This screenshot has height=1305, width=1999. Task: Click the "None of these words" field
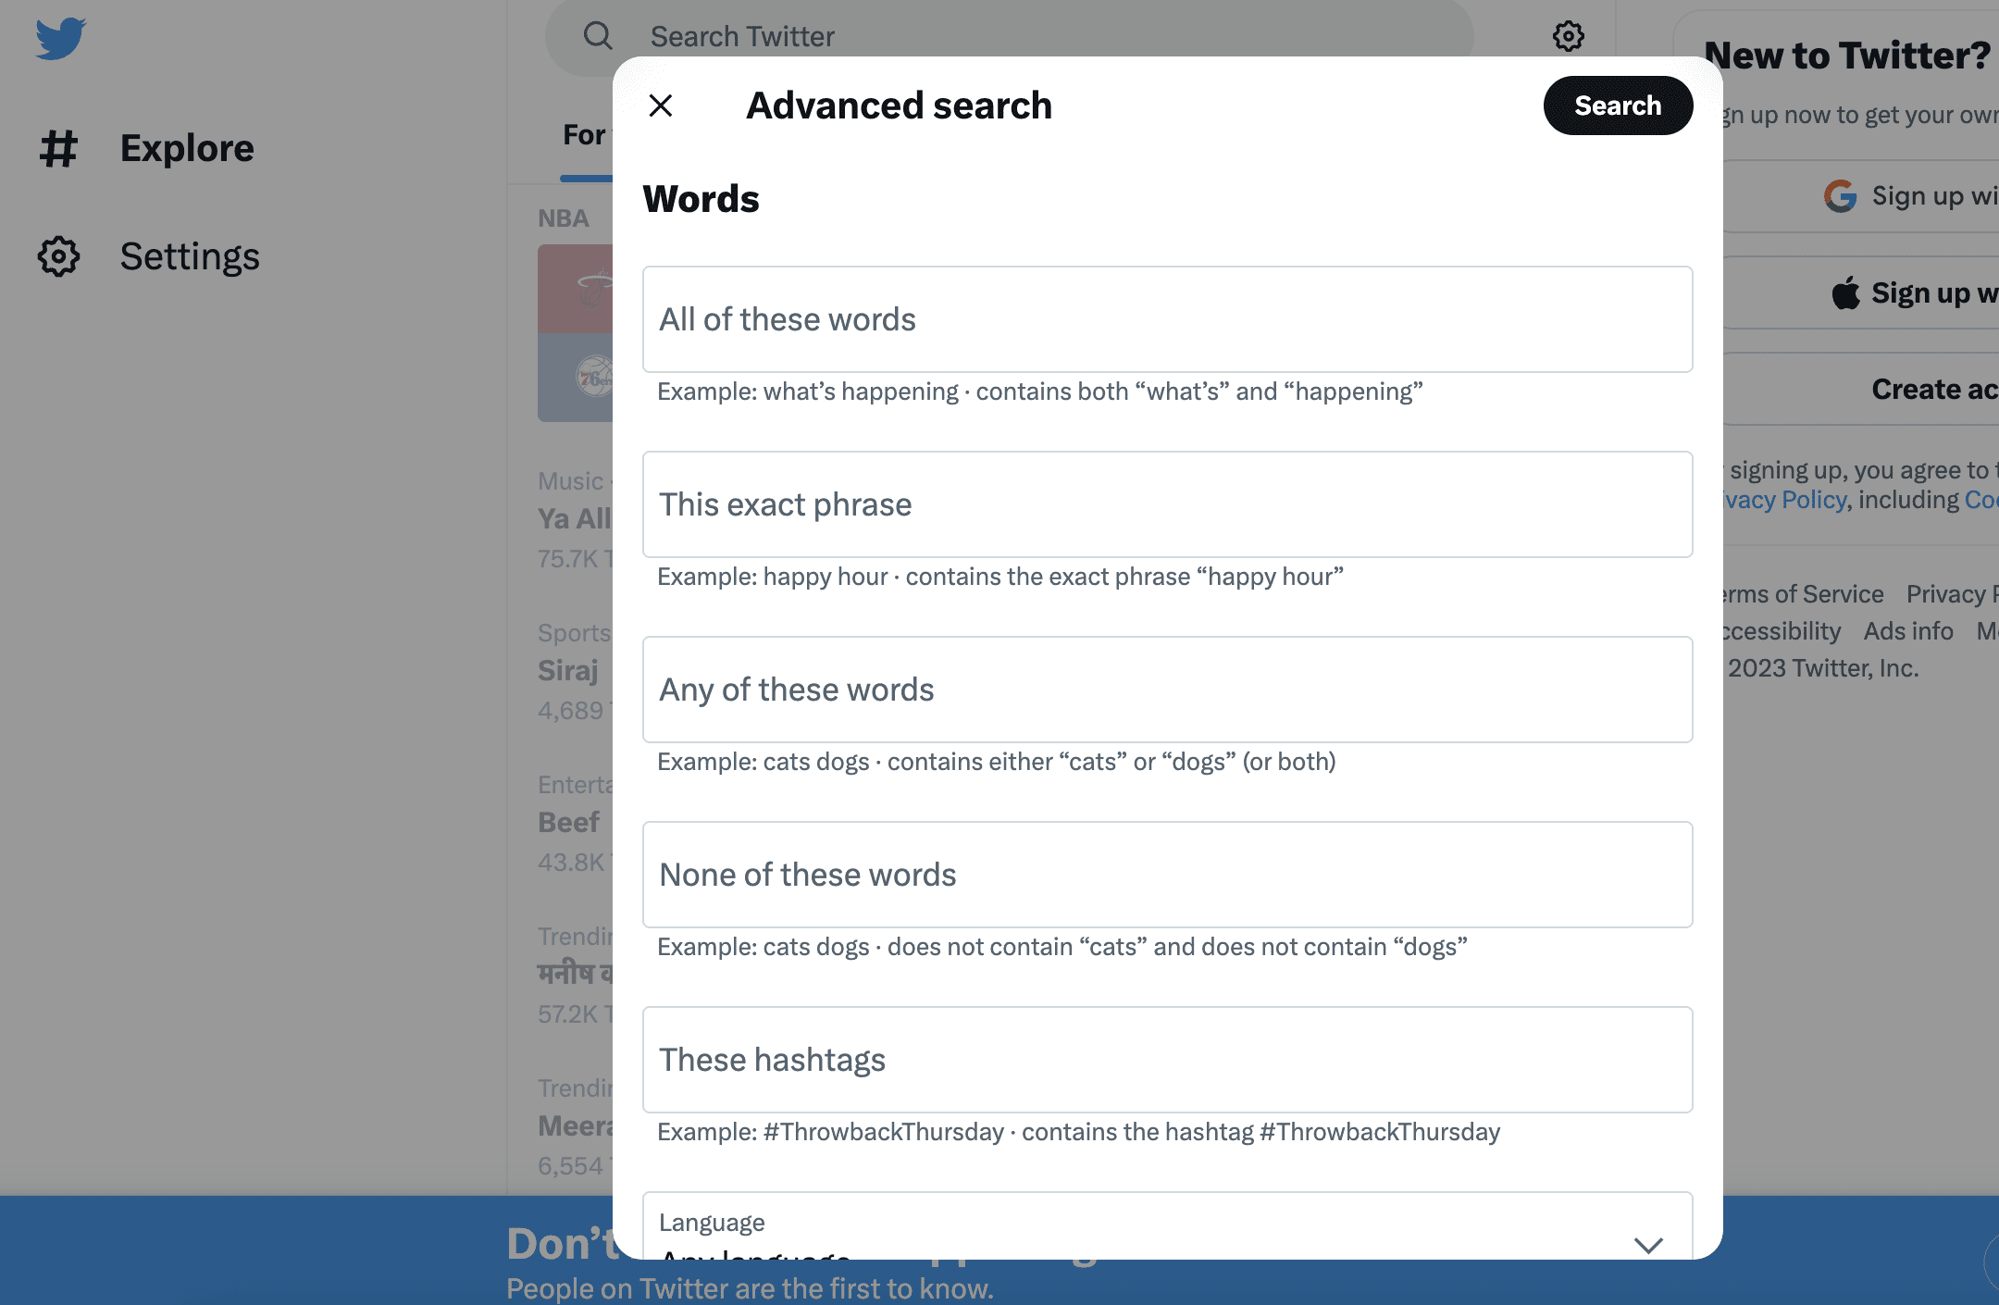point(1167,875)
